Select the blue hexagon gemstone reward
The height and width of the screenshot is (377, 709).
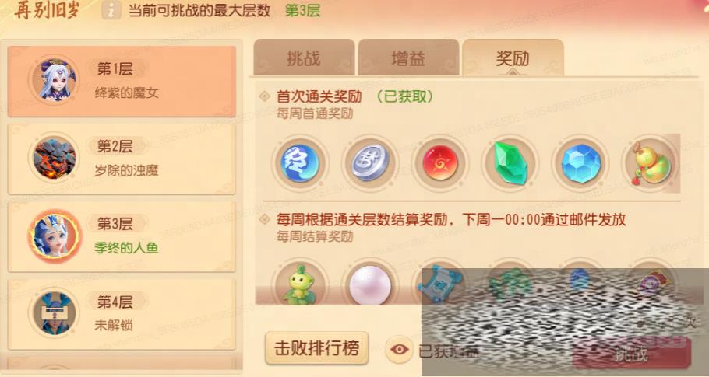pyautogui.click(x=581, y=163)
